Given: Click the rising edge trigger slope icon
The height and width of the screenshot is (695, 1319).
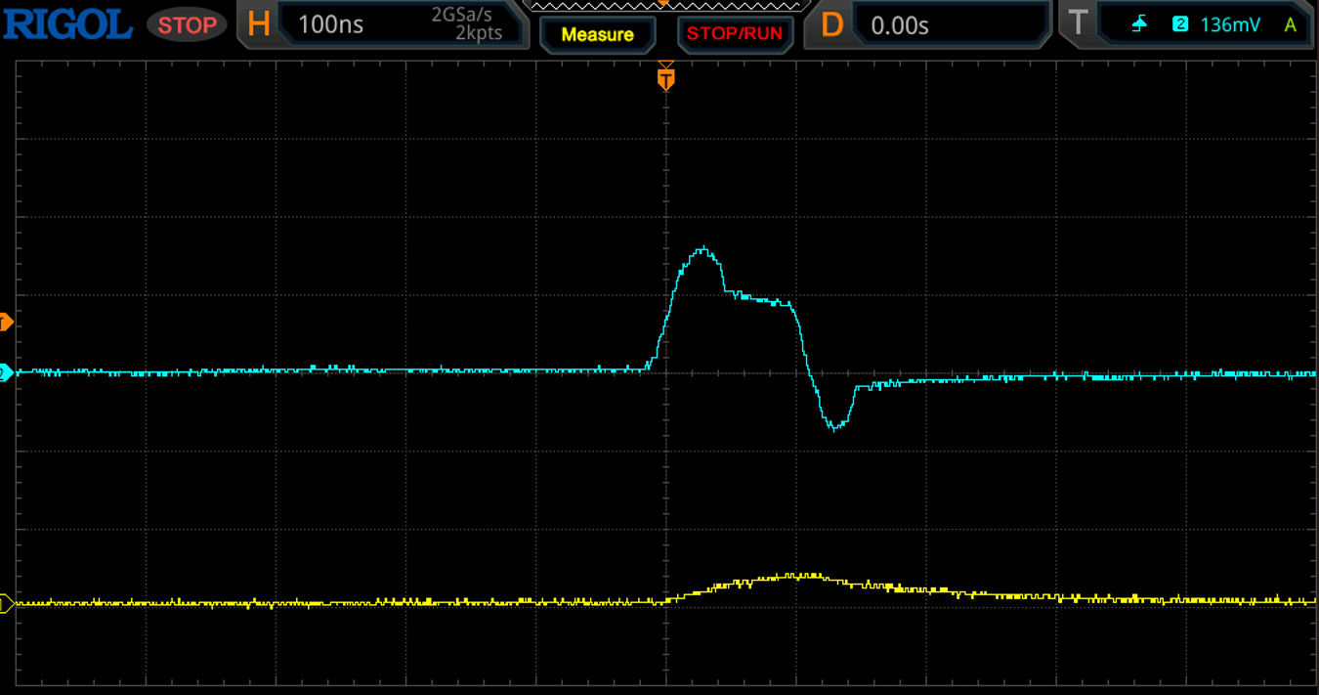Looking at the screenshot, I should [x=1139, y=25].
